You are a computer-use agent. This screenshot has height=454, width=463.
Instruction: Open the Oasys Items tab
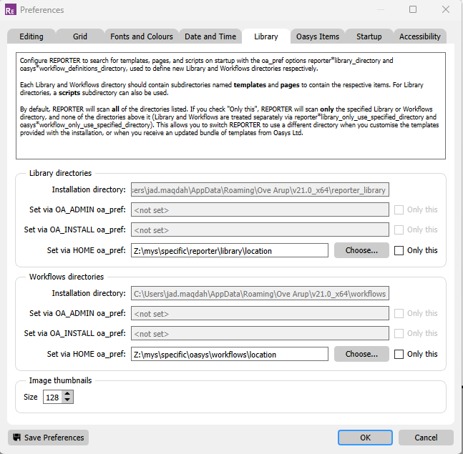point(318,36)
